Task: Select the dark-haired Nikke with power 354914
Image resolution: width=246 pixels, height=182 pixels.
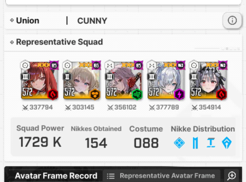Action: click(208, 80)
